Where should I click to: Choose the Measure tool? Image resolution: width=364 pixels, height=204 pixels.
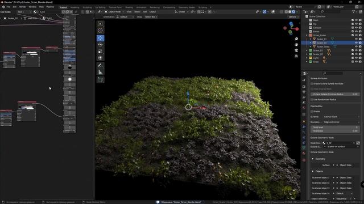[x=100, y=73]
